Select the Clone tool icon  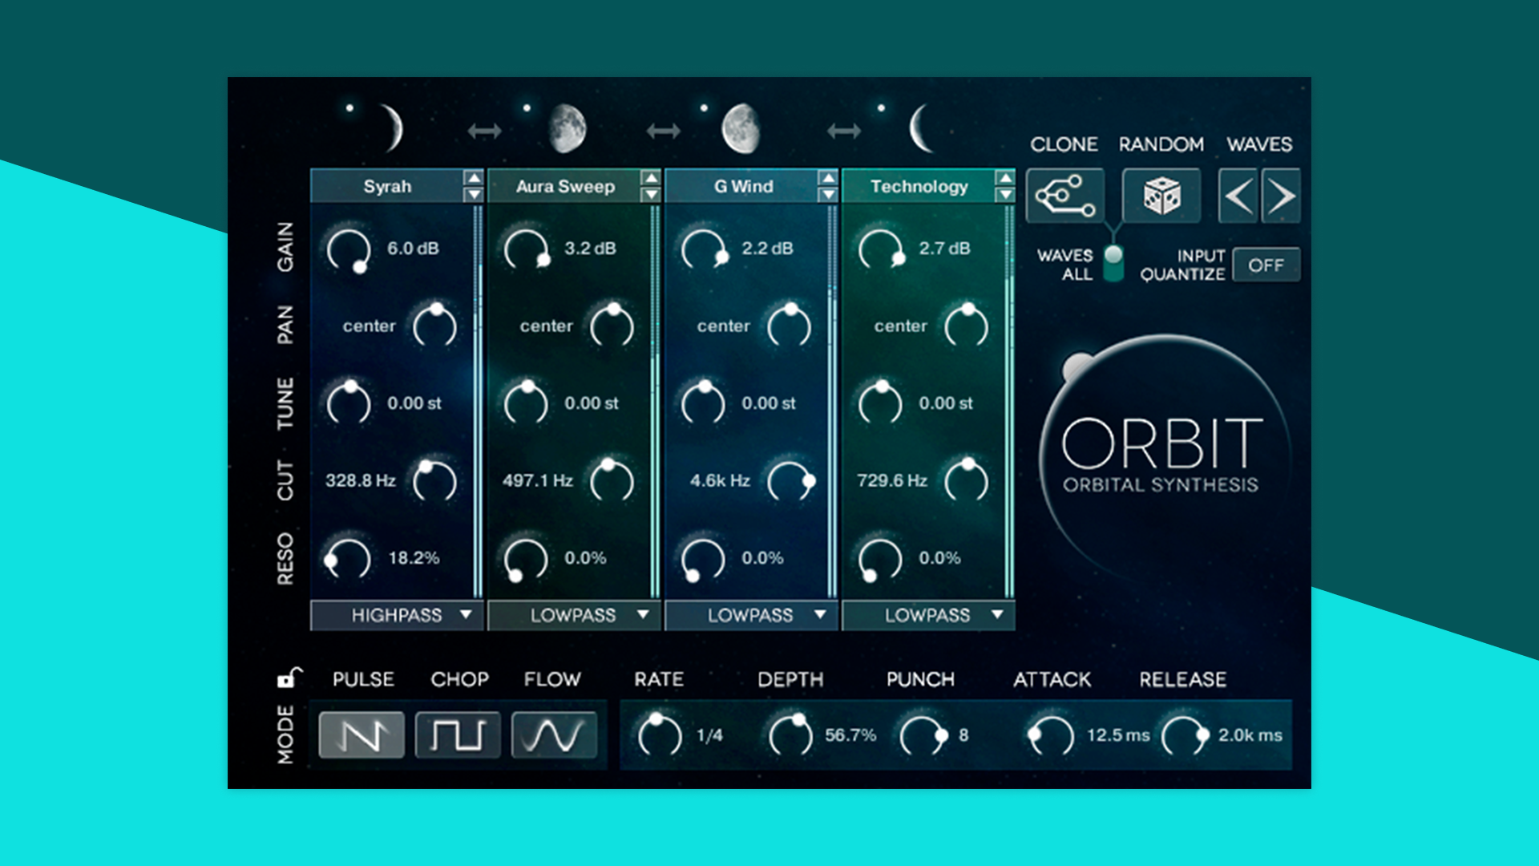(1066, 194)
